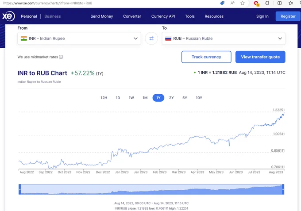Click the 0.706111 axis label

pos(278,167)
